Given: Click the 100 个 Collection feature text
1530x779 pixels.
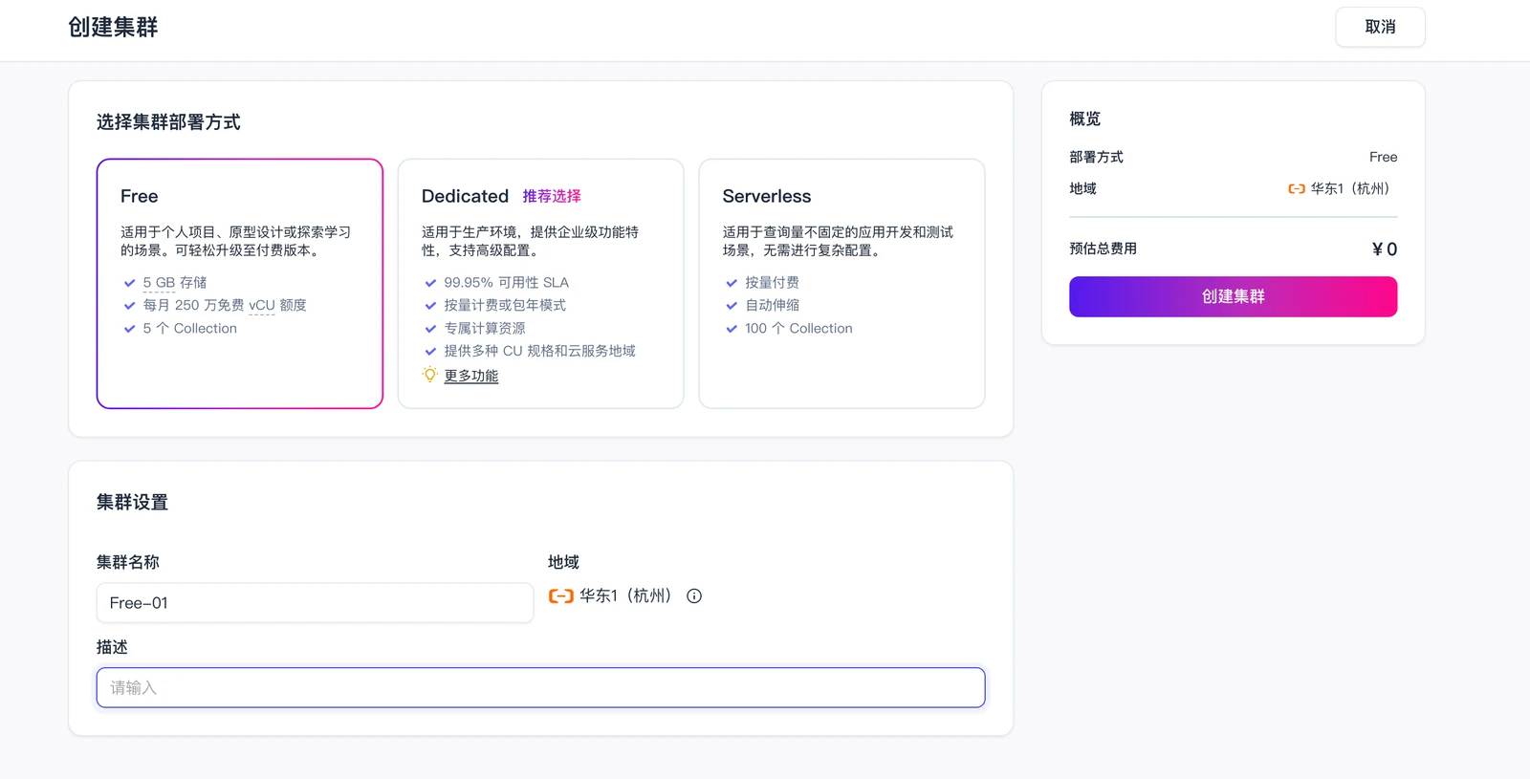Looking at the screenshot, I should [x=798, y=329].
